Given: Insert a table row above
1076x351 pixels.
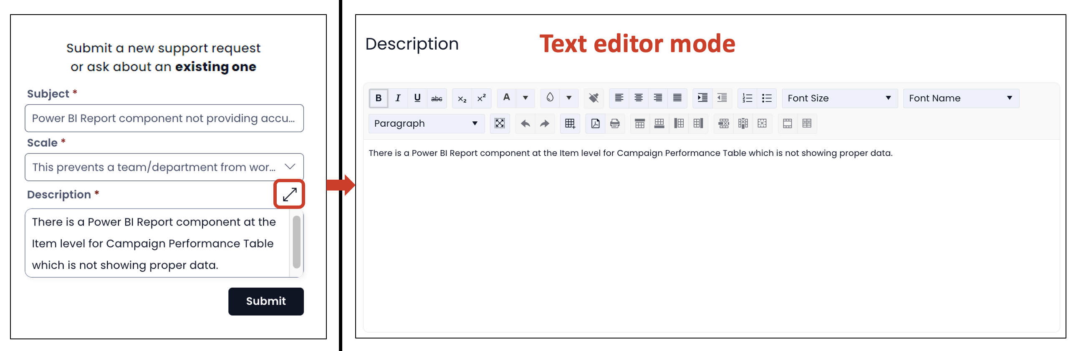Looking at the screenshot, I should click(640, 123).
